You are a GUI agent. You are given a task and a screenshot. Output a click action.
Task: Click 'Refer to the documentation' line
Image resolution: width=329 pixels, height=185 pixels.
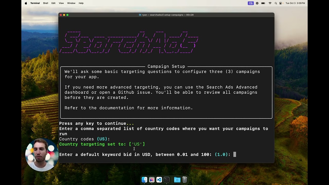[129, 108]
